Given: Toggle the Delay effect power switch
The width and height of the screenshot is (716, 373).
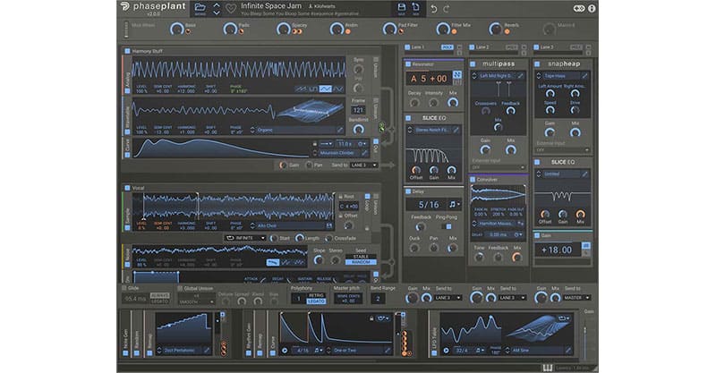Looking at the screenshot, I should tap(408, 191).
